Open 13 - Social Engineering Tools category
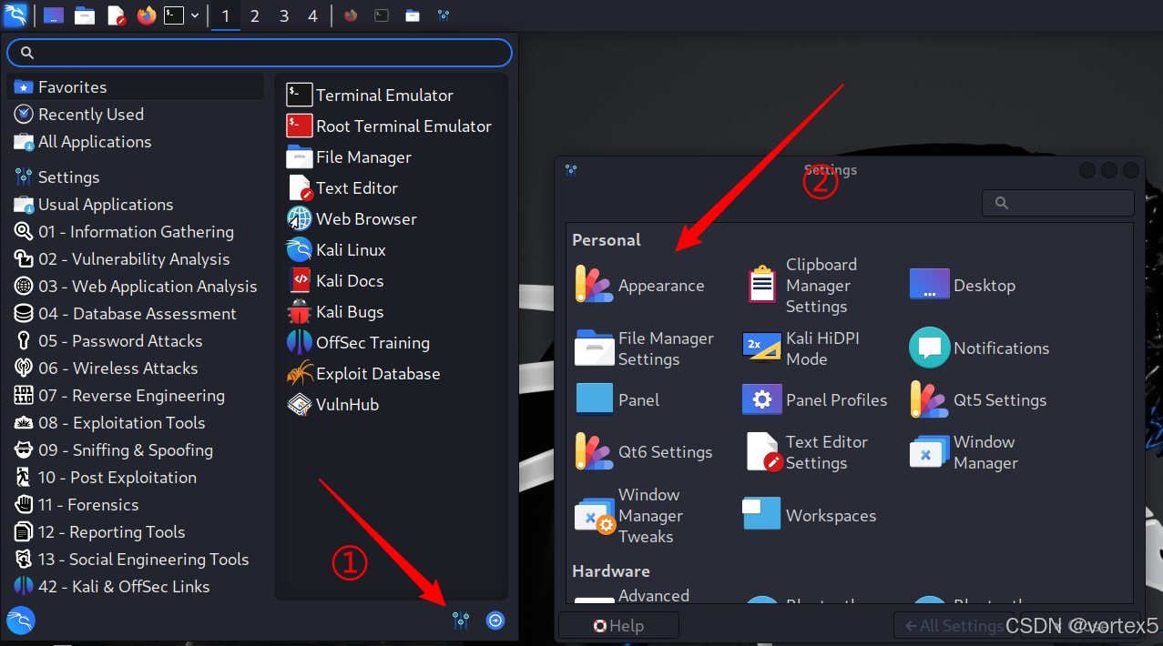 [x=135, y=559]
